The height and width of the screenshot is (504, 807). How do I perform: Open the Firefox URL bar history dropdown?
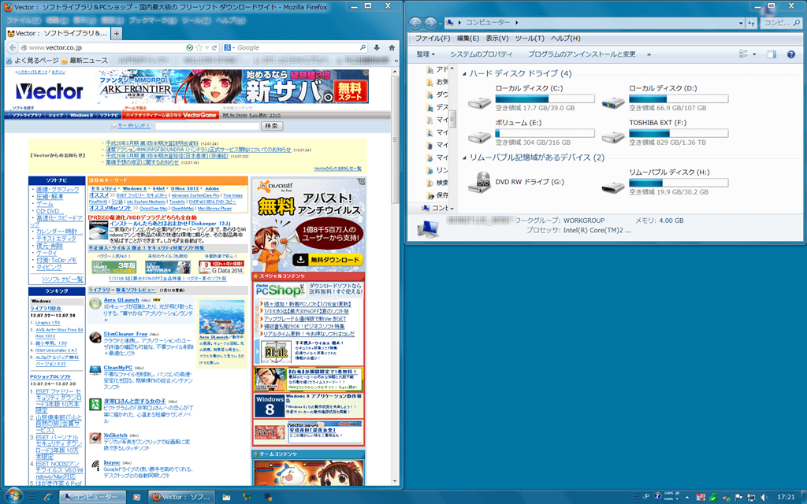click(207, 47)
